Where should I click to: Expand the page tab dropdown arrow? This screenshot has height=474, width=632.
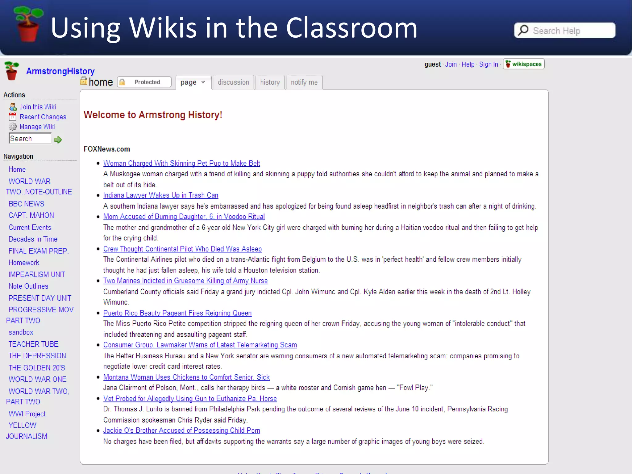[203, 82]
